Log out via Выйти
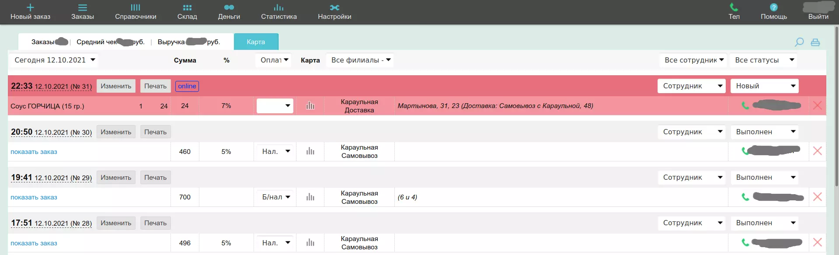 pyautogui.click(x=818, y=16)
